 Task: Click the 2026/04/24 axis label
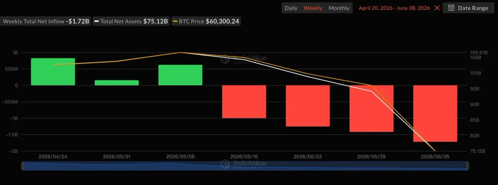(x=53, y=156)
